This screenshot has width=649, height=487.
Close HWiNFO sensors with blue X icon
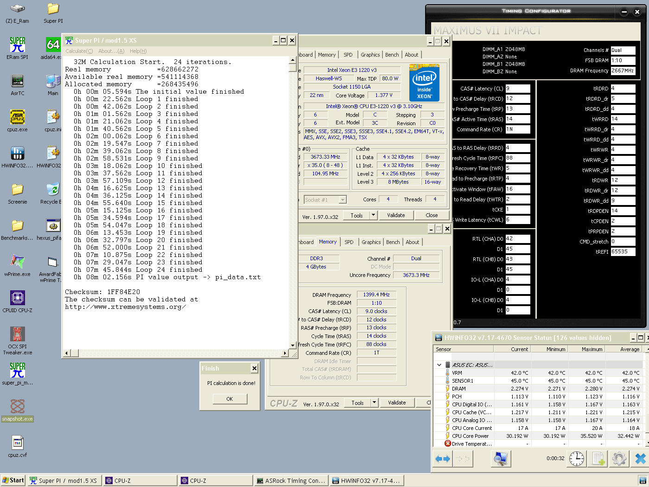tap(640, 459)
